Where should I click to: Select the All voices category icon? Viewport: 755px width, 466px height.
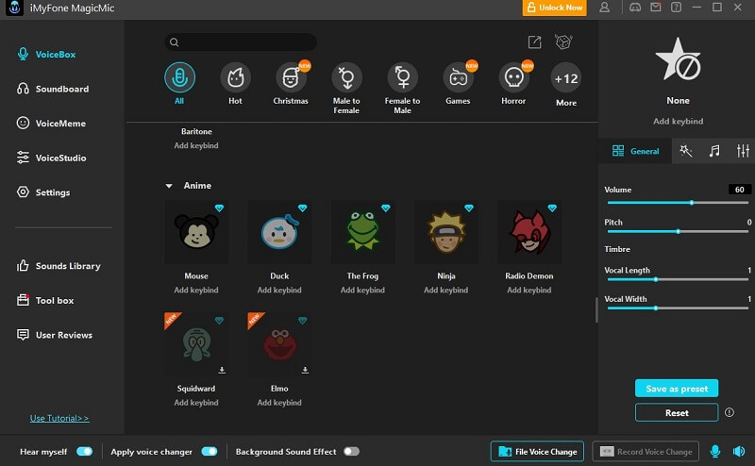click(x=179, y=77)
